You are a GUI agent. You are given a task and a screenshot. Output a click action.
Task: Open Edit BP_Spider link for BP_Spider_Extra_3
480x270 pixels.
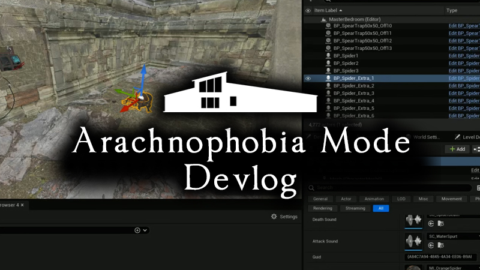(x=464, y=93)
